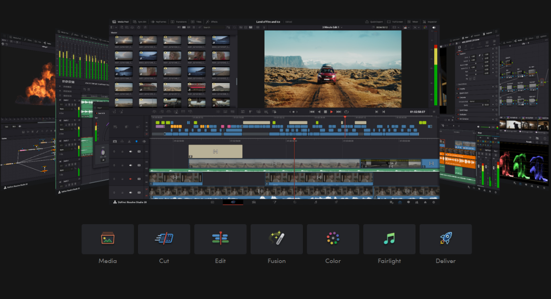Start playback with the red play button
Viewport: 551px width, 299px height.
[332, 112]
